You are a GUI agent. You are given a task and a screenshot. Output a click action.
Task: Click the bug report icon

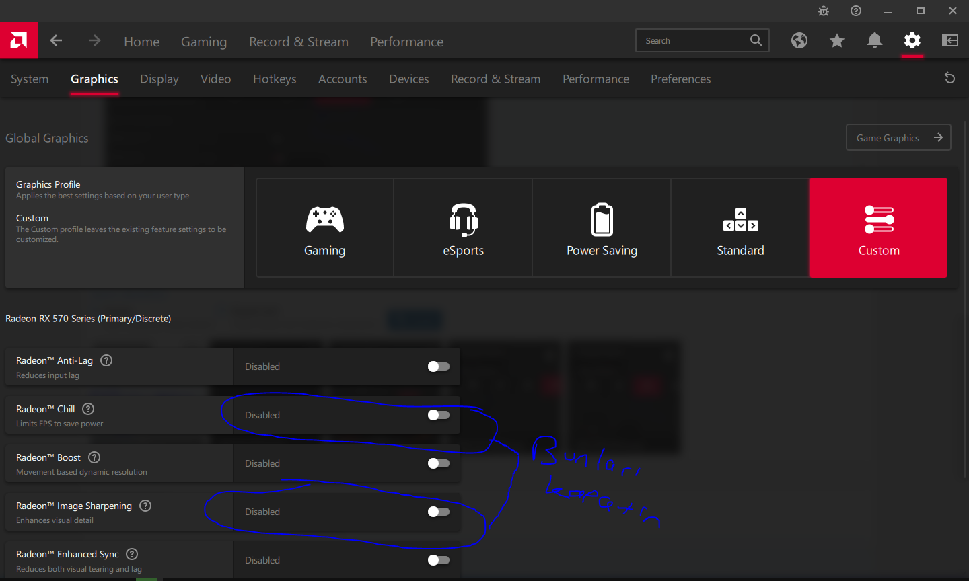(824, 11)
